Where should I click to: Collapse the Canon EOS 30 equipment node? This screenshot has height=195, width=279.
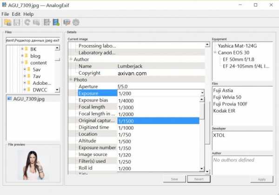point(215,52)
